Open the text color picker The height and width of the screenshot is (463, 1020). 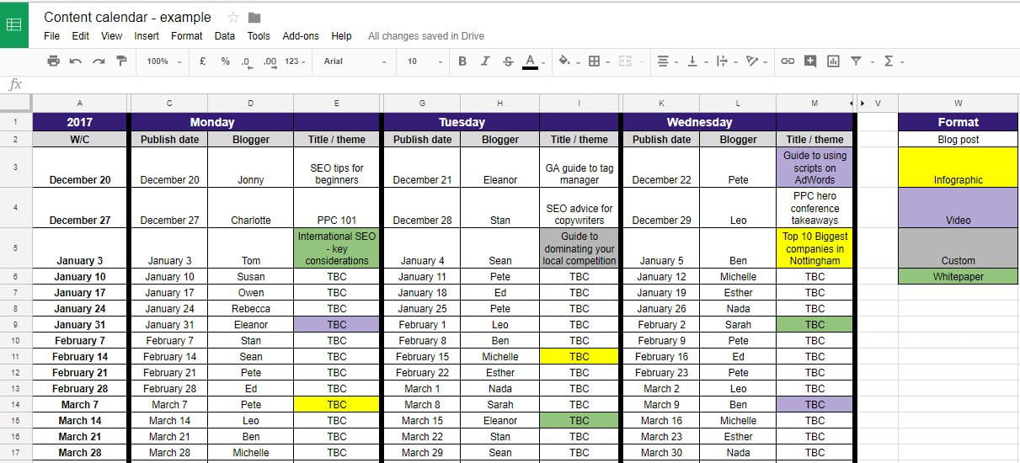(530, 61)
